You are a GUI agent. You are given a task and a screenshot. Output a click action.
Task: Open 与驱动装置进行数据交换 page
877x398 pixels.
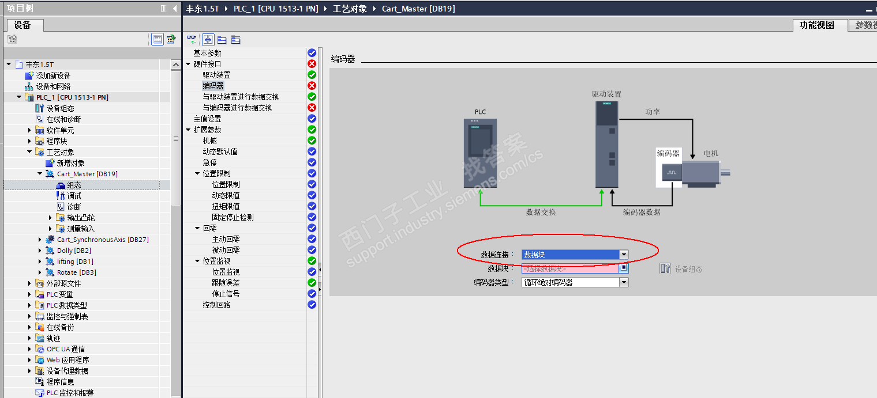(241, 97)
